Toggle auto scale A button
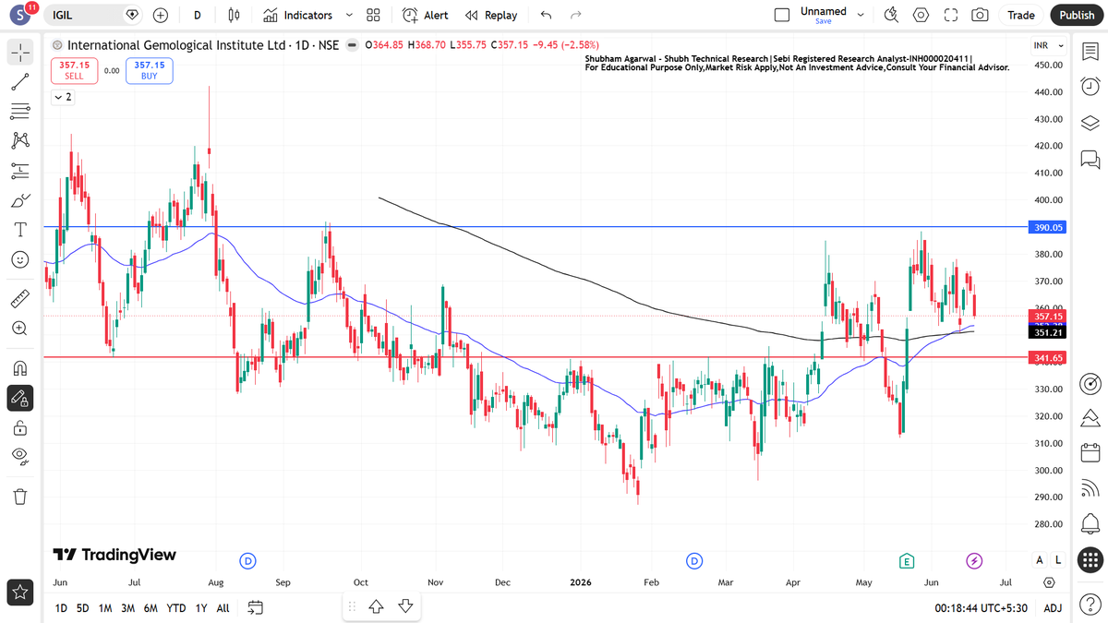 [1040, 559]
